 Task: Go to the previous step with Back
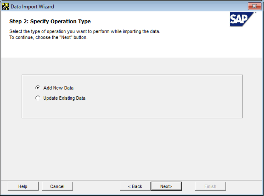coord(135,186)
